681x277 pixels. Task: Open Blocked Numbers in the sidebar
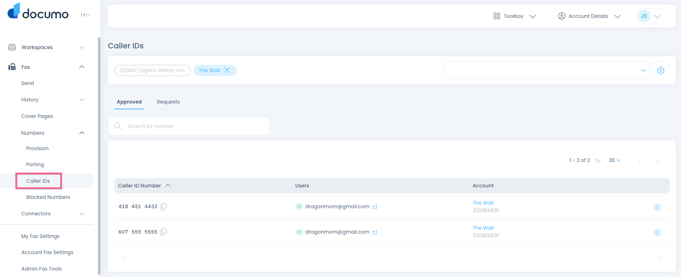click(x=48, y=197)
